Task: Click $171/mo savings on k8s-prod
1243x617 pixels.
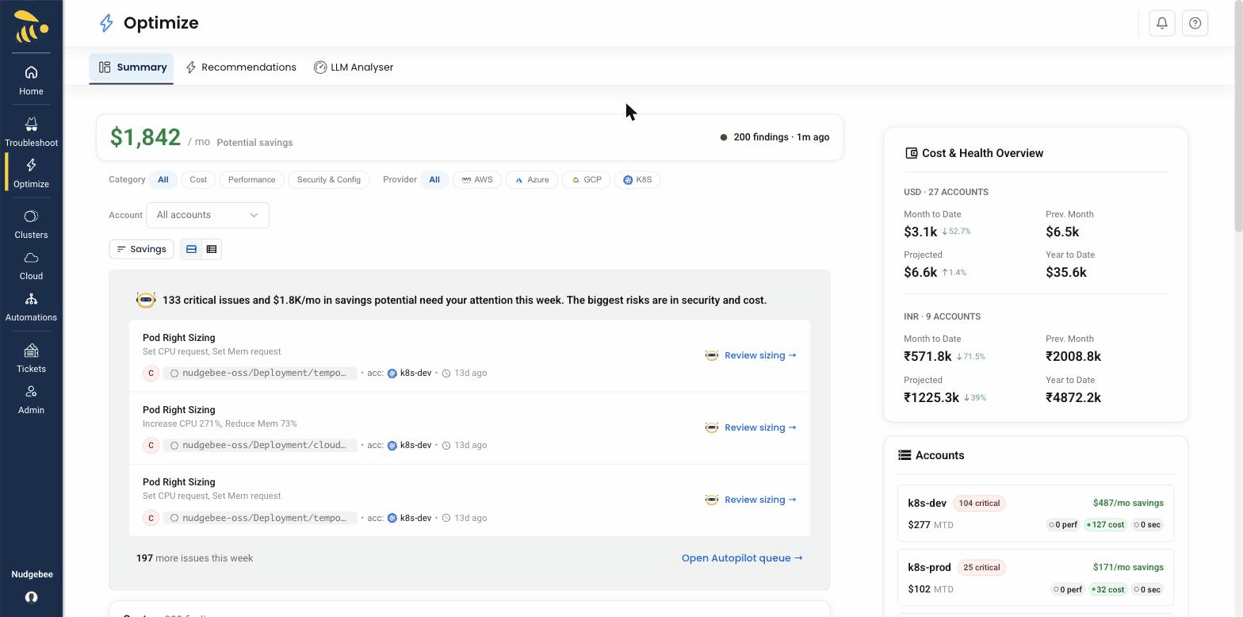Action: point(1128,567)
